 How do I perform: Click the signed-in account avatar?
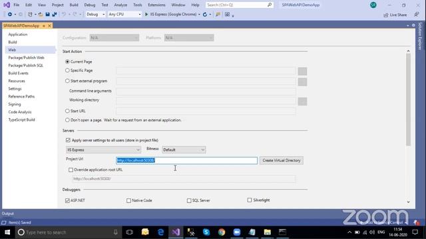click(x=373, y=5)
